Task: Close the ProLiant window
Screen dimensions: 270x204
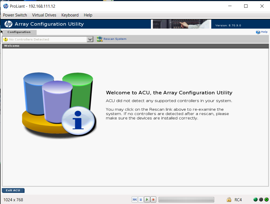Action: pyautogui.click(x=262, y=6)
